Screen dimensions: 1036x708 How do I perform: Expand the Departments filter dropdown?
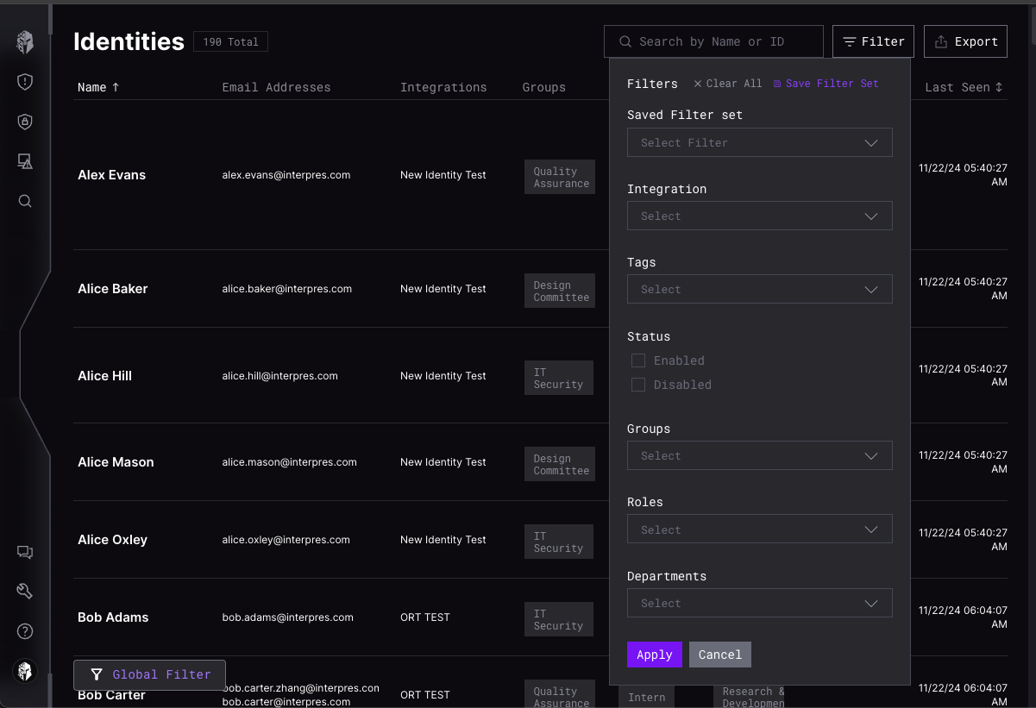click(759, 603)
